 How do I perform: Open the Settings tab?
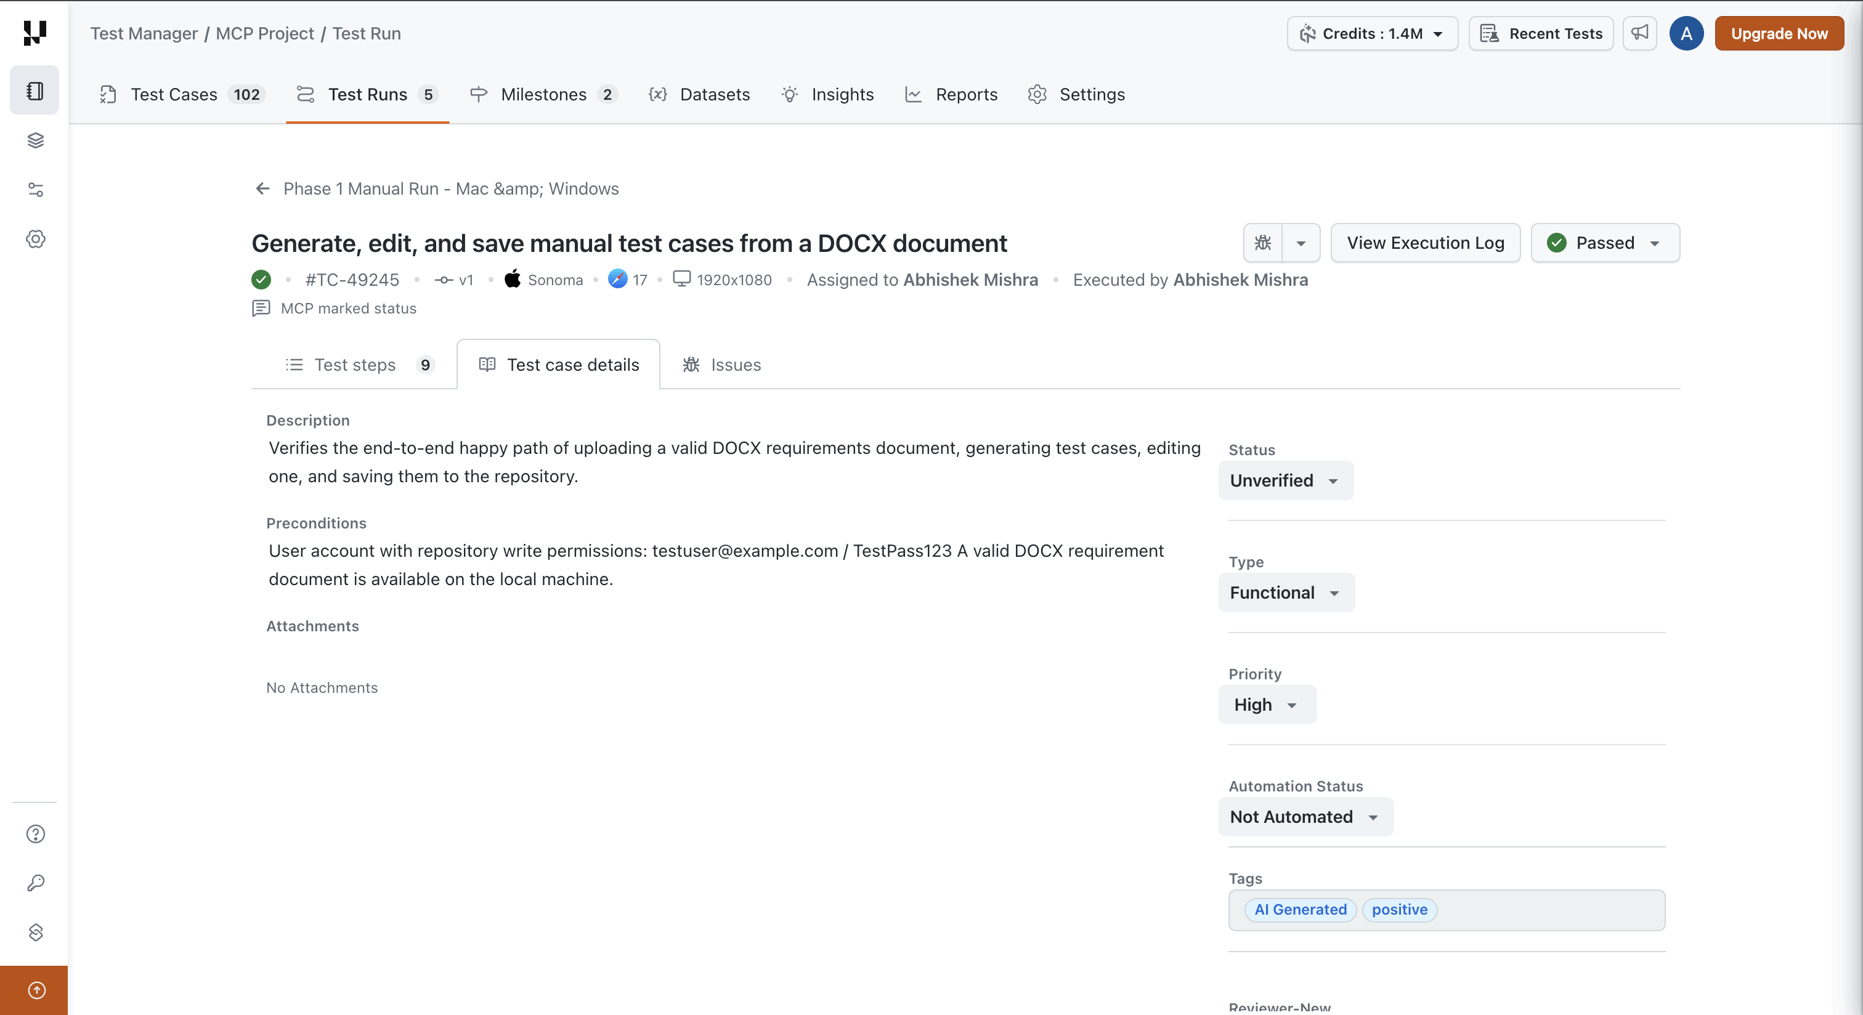(x=1076, y=95)
